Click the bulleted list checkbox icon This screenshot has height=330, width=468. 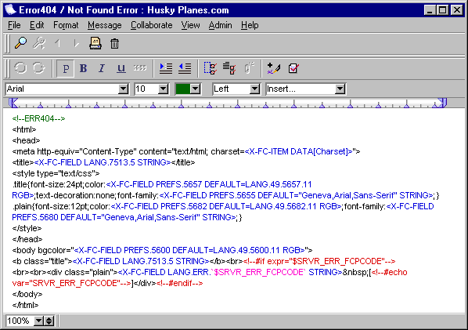[229, 68]
